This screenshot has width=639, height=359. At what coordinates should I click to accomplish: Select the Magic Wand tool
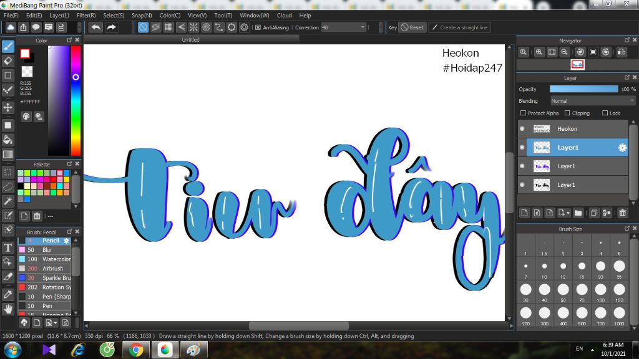coord(7,201)
